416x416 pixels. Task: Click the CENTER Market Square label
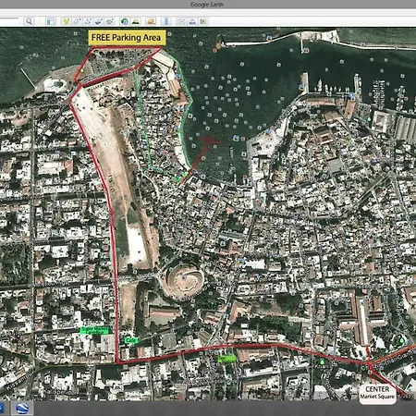(377, 393)
